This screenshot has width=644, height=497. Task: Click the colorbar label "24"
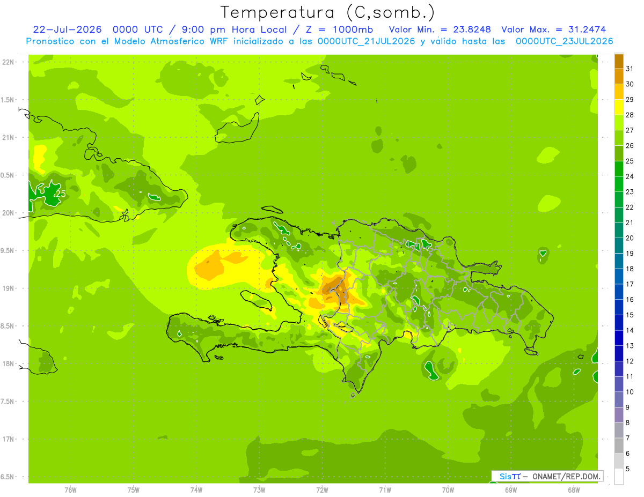point(630,176)
